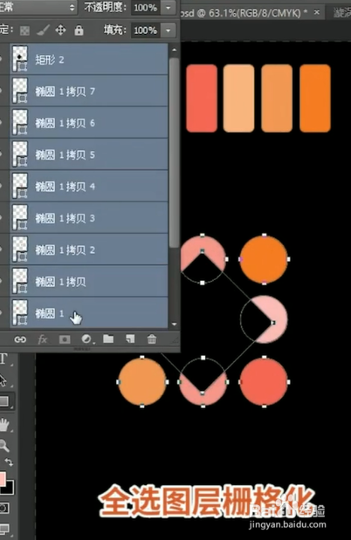Toggle visibility of 椭圆 1 layer
Viewport: 351px width, 540px height.
click(x=3, y=313)
